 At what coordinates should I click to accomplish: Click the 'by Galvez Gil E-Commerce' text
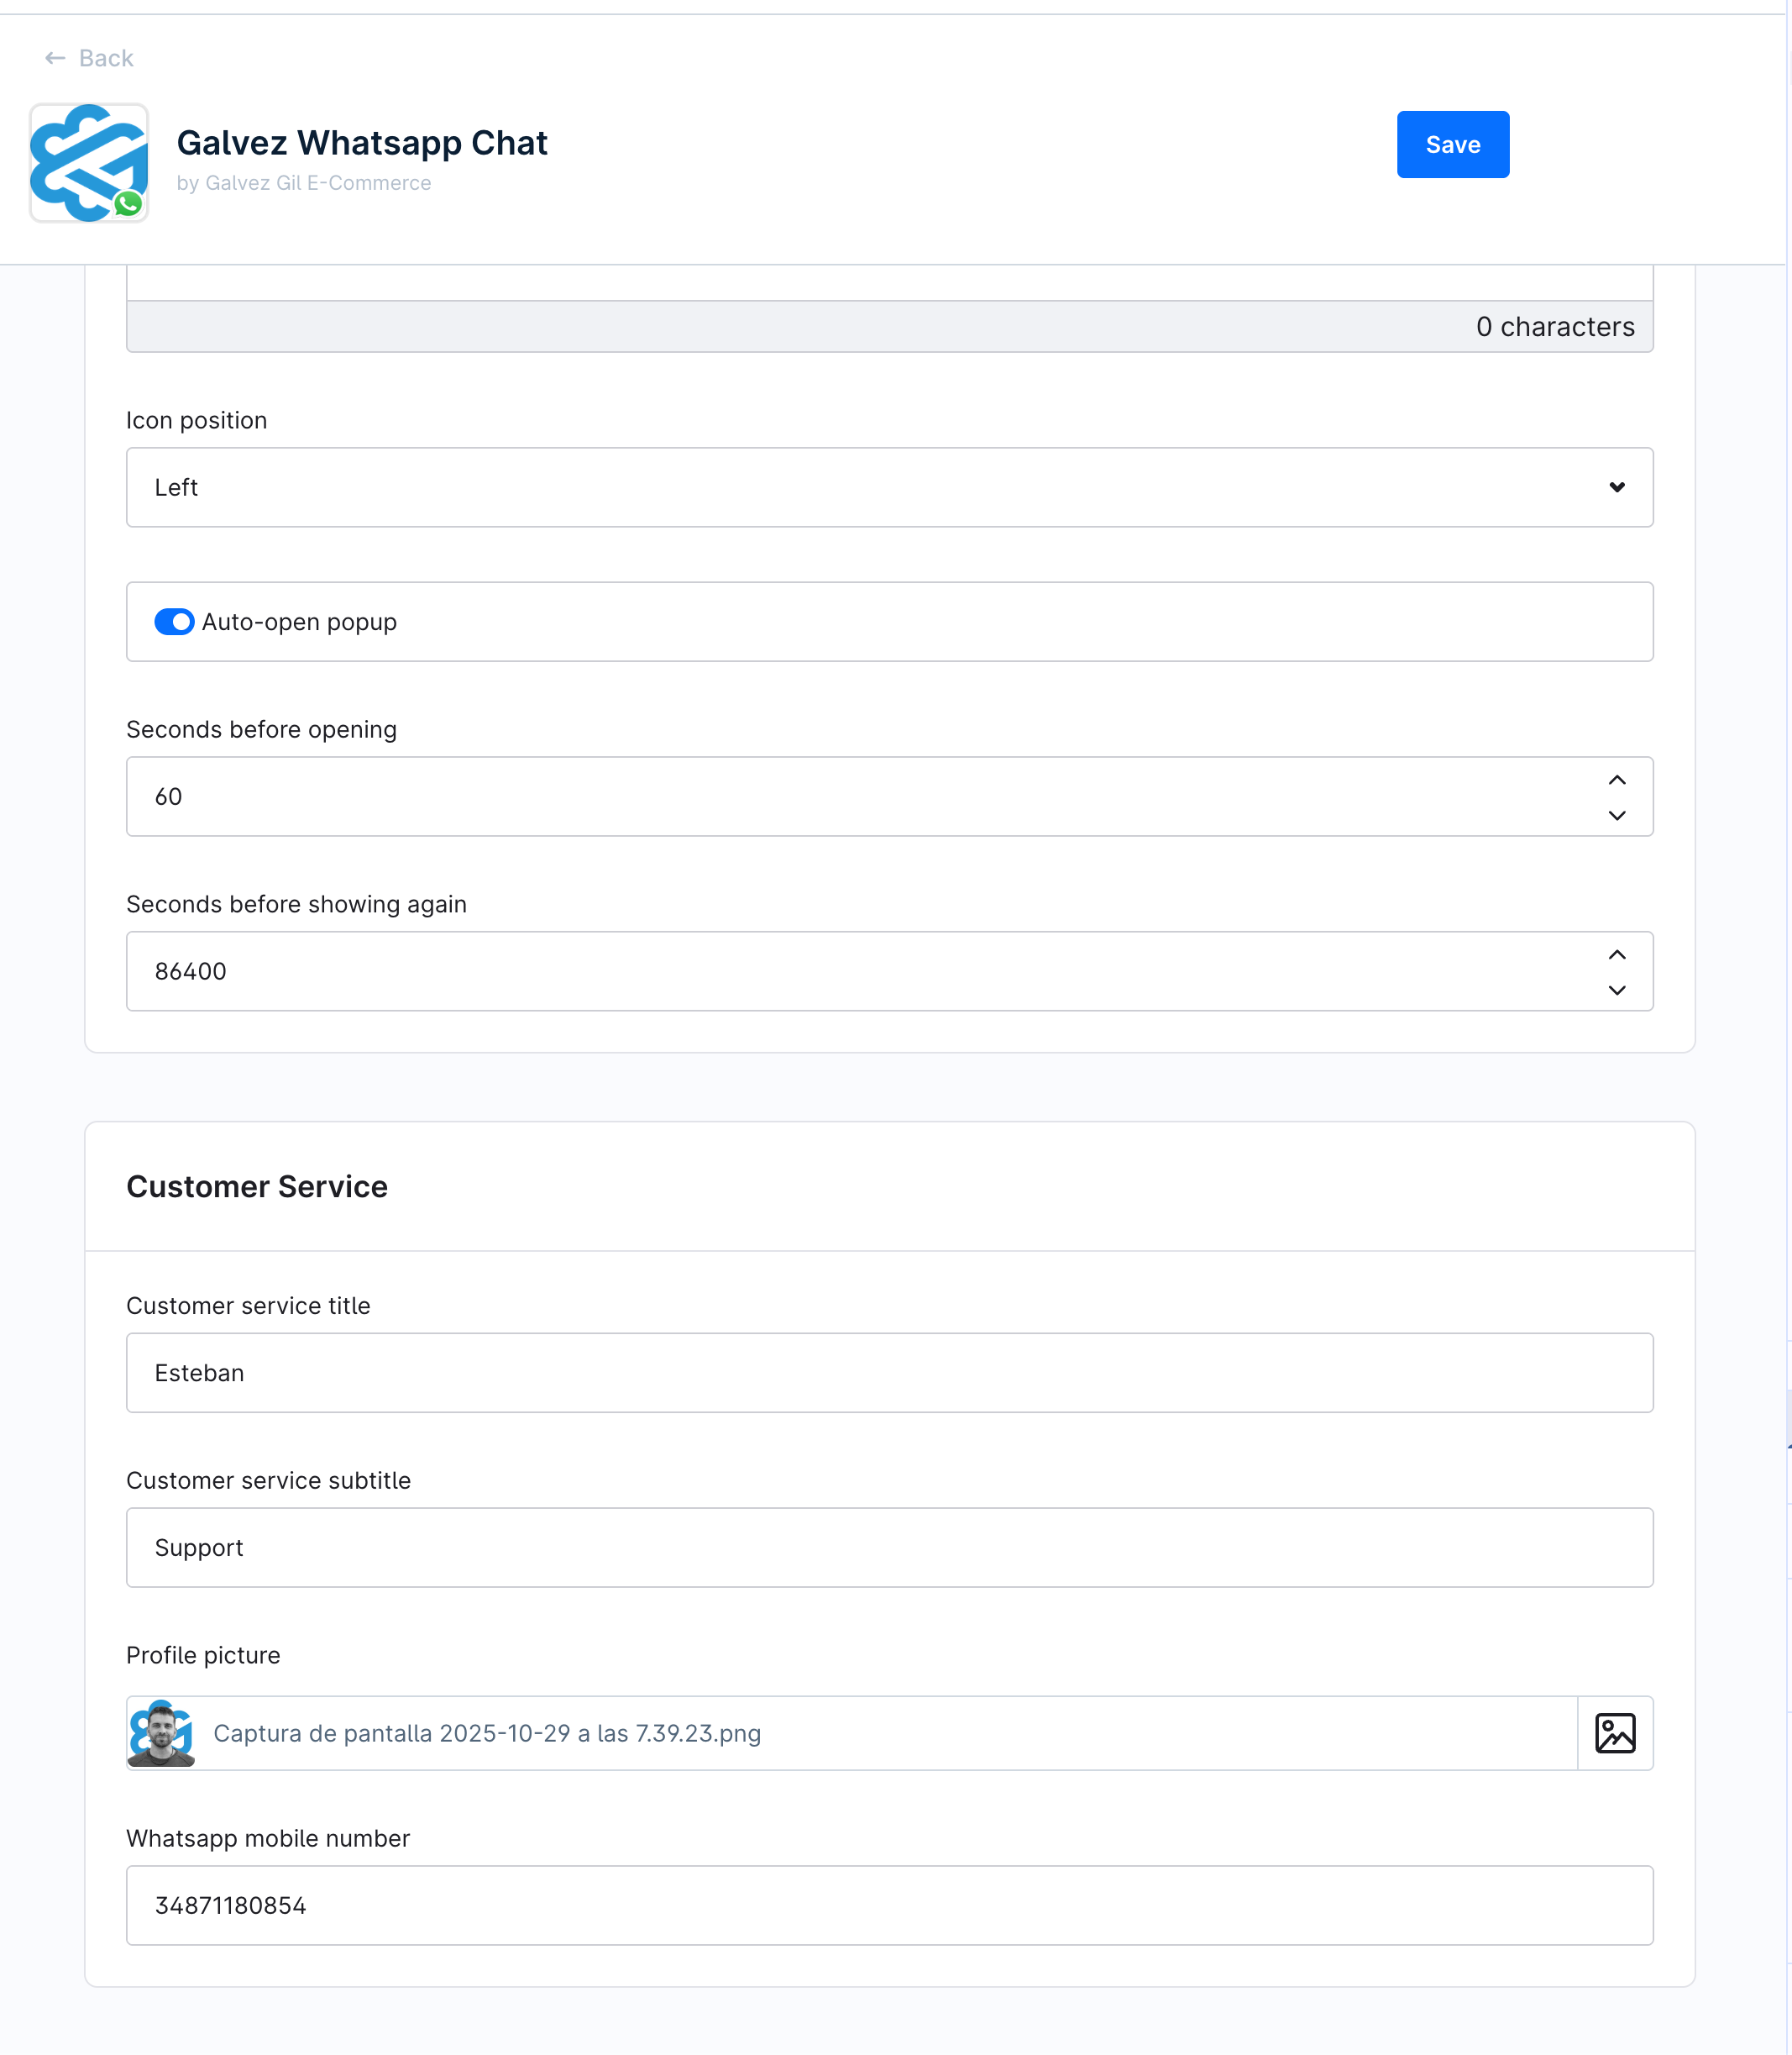click(x=304, y=183)
